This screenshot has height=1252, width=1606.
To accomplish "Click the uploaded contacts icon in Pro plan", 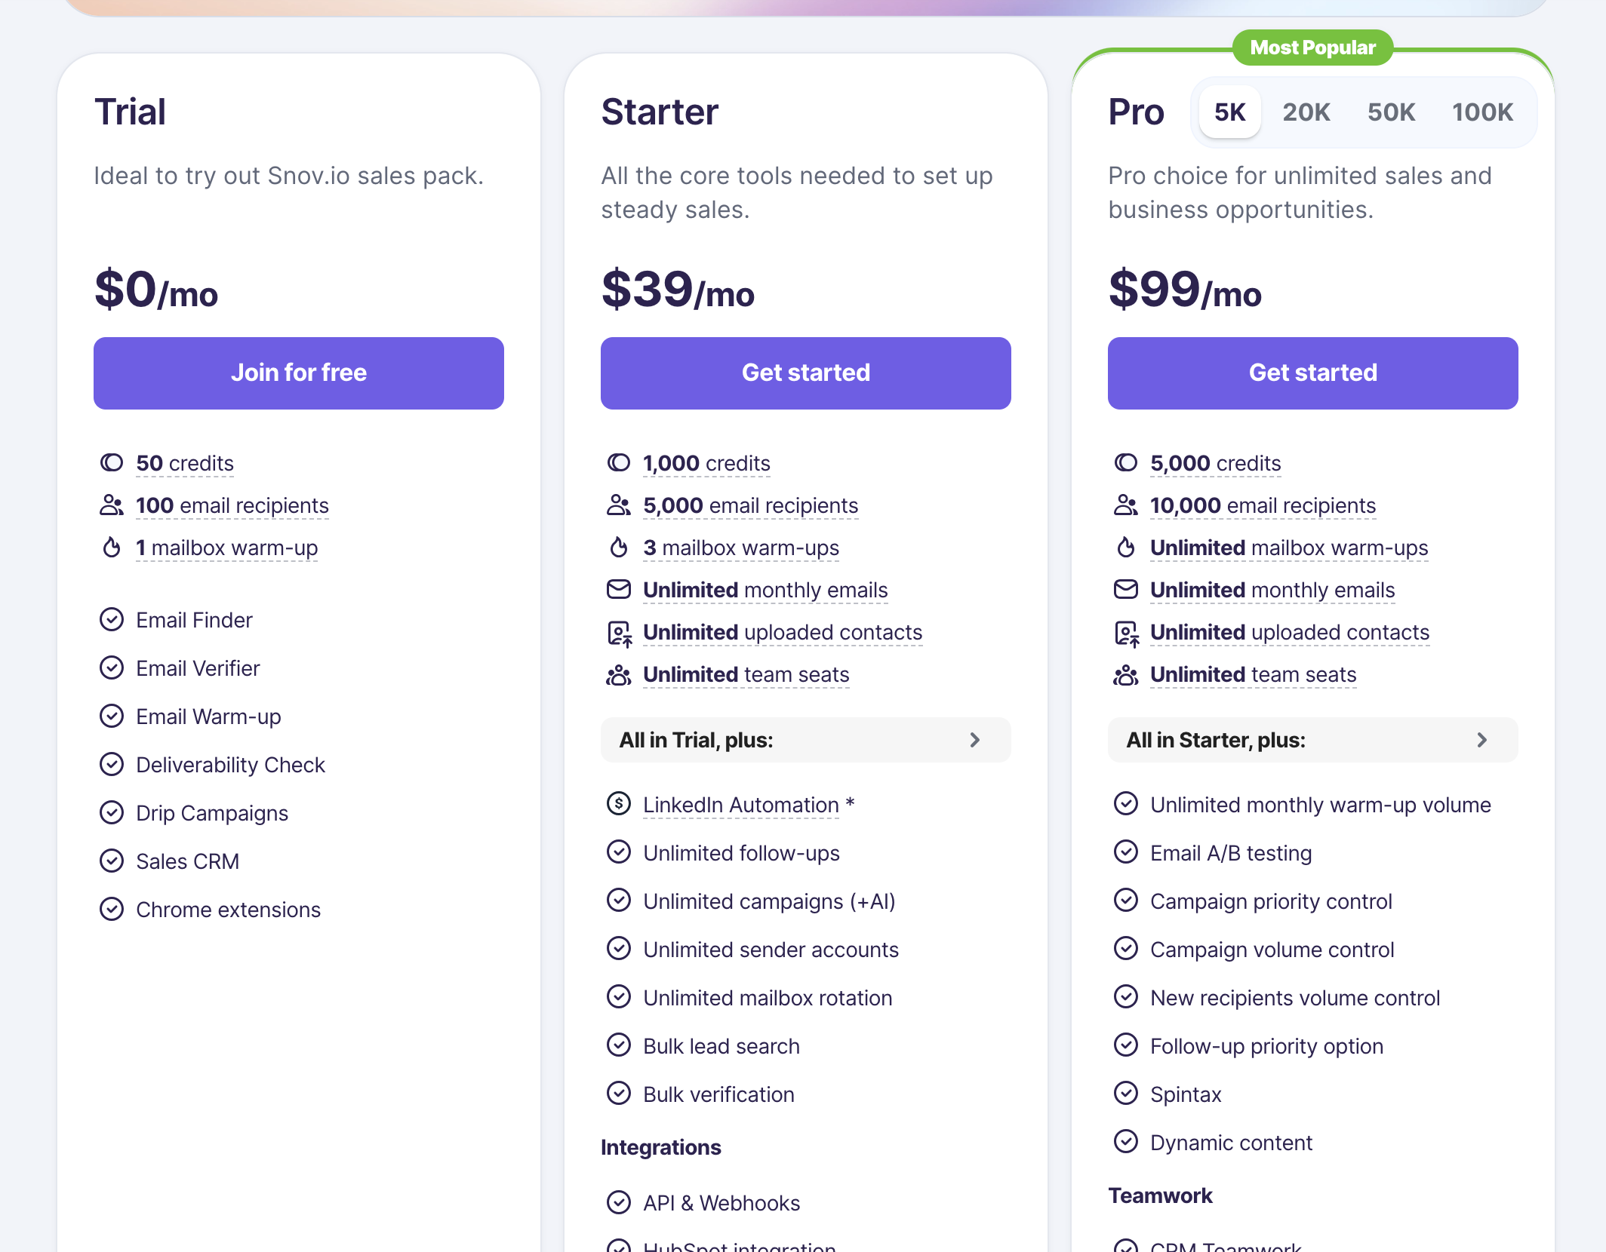I will click(x=1126, y=633).
